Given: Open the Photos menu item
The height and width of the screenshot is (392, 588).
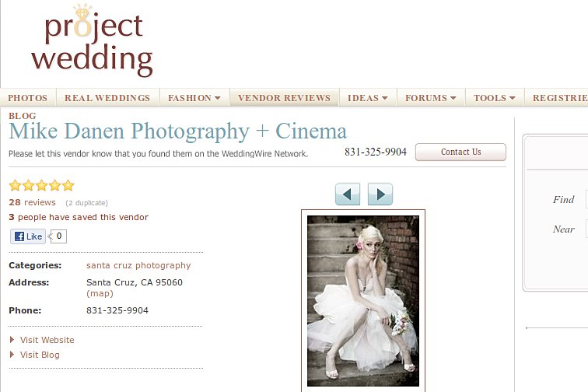Looking at the screenshot, I should pyautogui.click(x=28, y=98).
